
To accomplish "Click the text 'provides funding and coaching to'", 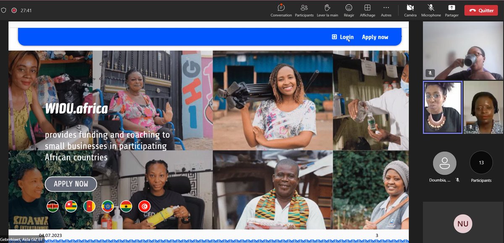I will 108,135.
